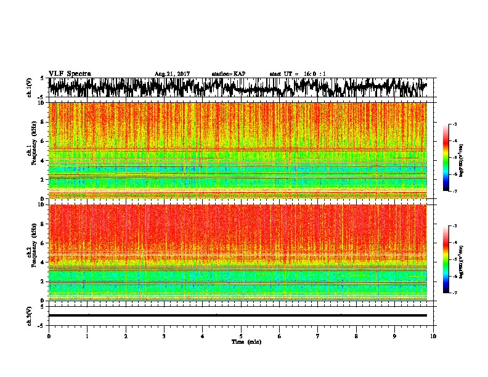Viewport: 488px width, 377px height.
Task: Click the ch.2 color bar log(PSD) label
Action: click(x=462, y=262)
